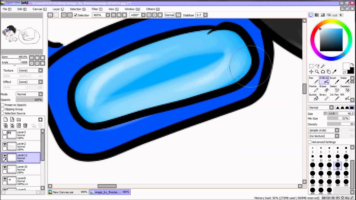Activate the eyedropper color picker tool
Image resolution: width=356 pixels, height=200 pixels.
pos(335,72)
